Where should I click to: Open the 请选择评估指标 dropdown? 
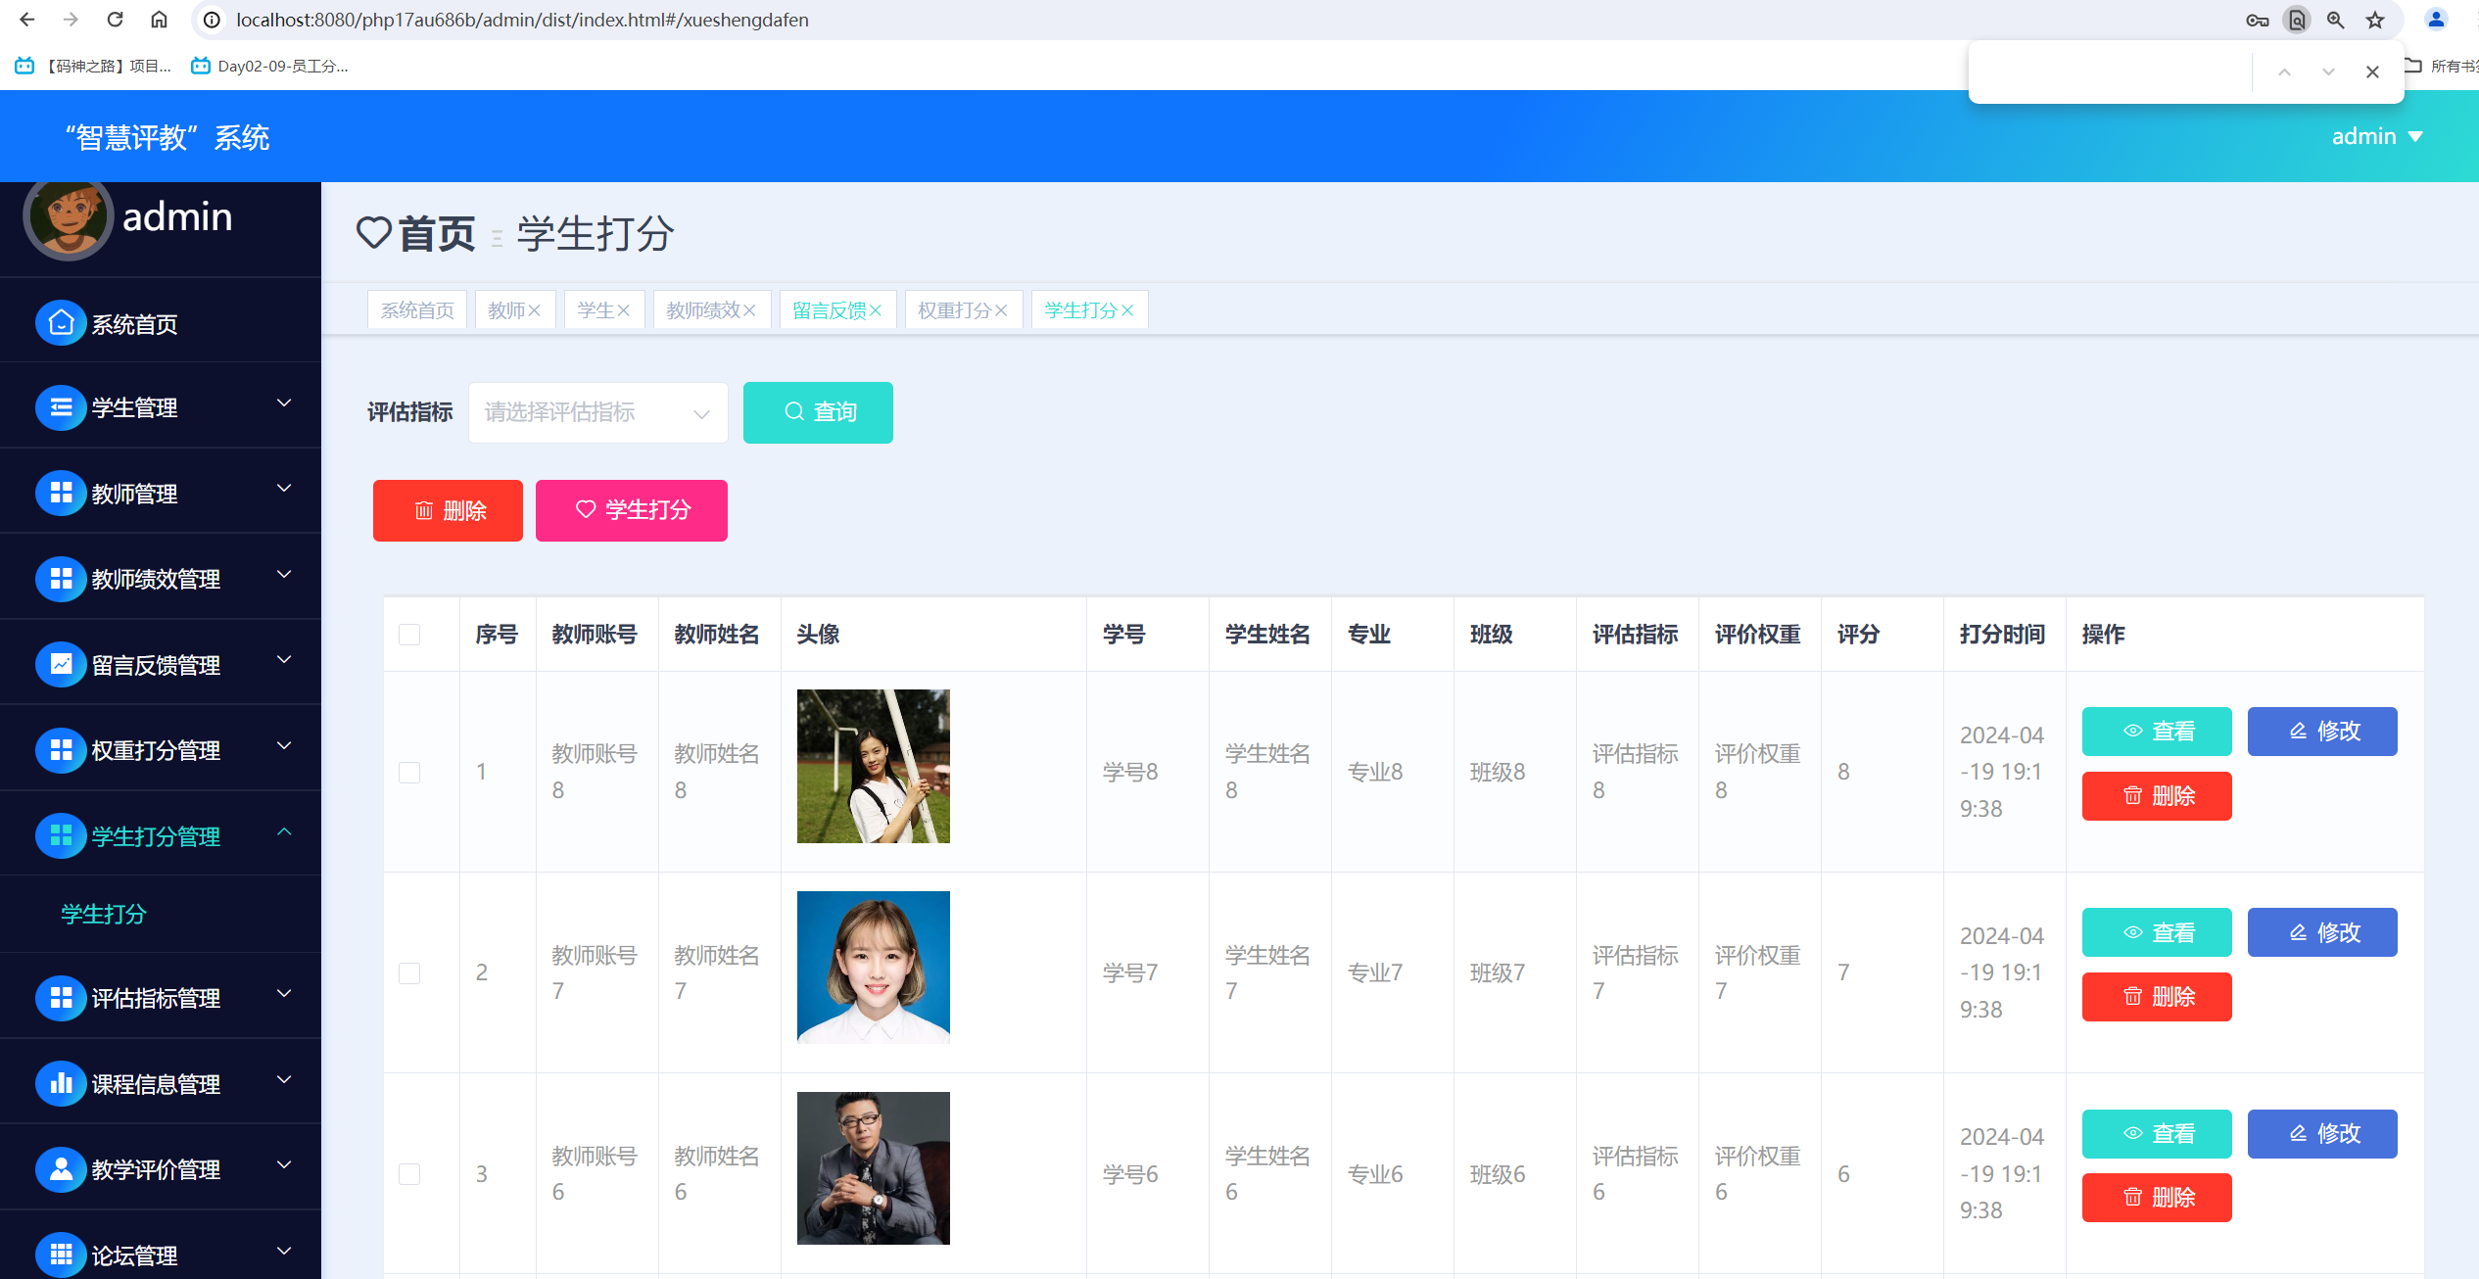pyautogui.click(x=597, y=412)
